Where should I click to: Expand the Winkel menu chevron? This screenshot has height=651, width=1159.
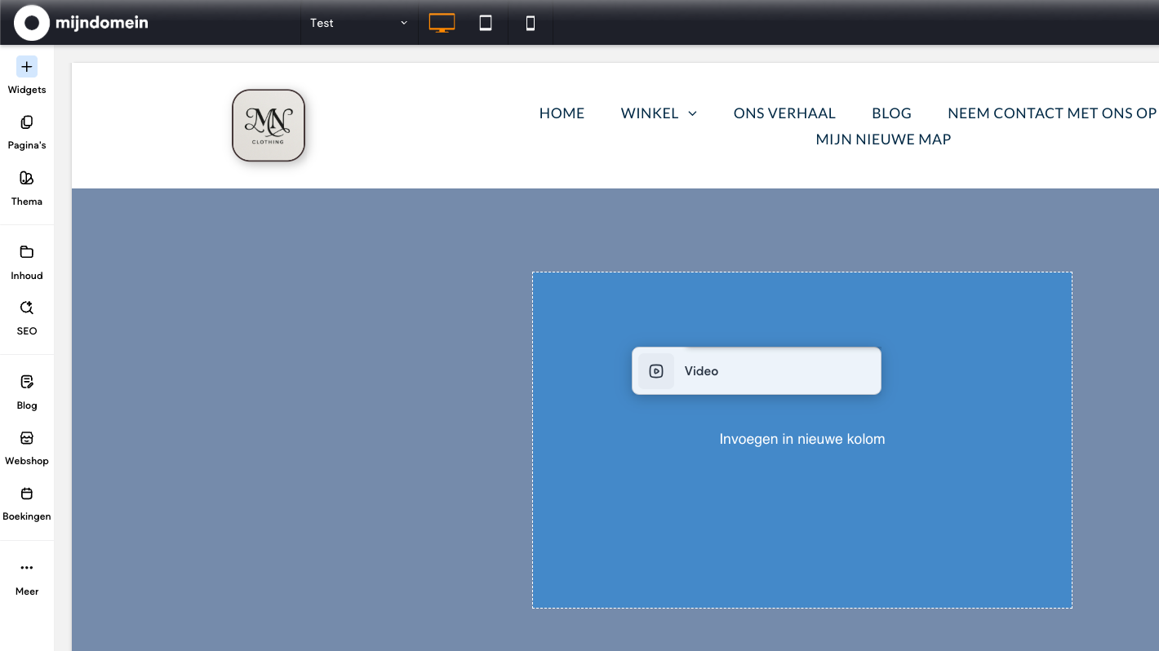click(693, 113)
